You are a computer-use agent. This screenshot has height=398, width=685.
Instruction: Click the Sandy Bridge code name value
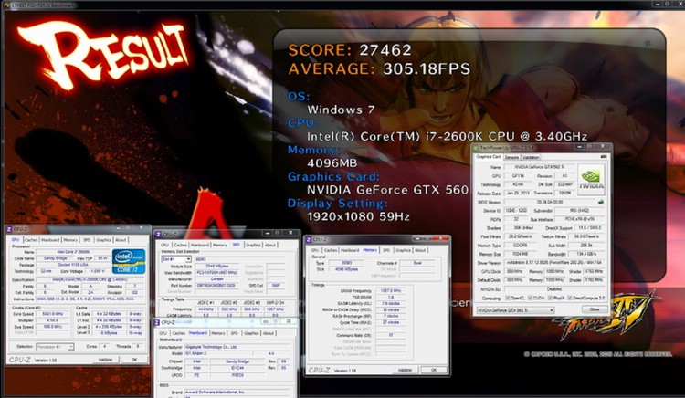click(55, 258)
